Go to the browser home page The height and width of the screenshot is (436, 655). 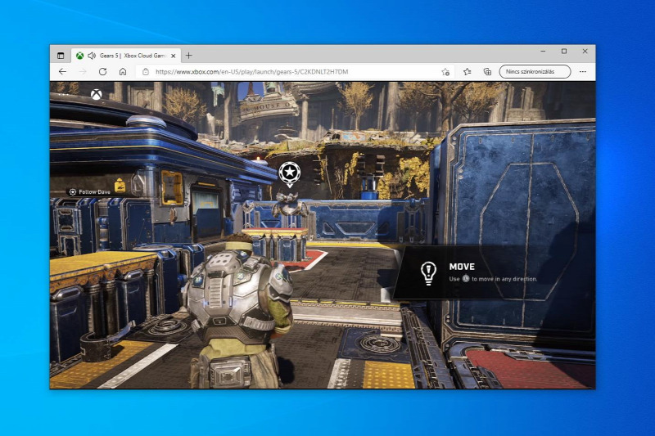coord(123,72)
